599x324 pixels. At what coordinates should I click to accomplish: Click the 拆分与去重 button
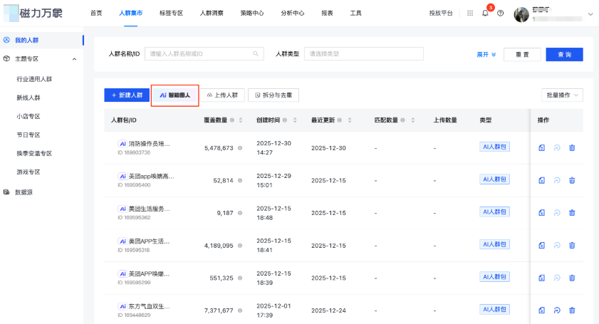coord(274,95)
